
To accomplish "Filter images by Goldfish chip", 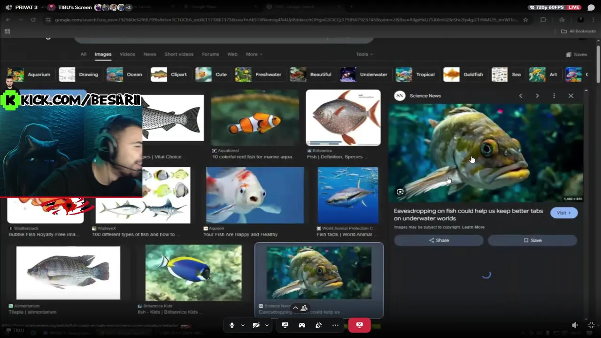I will [x=463, y=74].
